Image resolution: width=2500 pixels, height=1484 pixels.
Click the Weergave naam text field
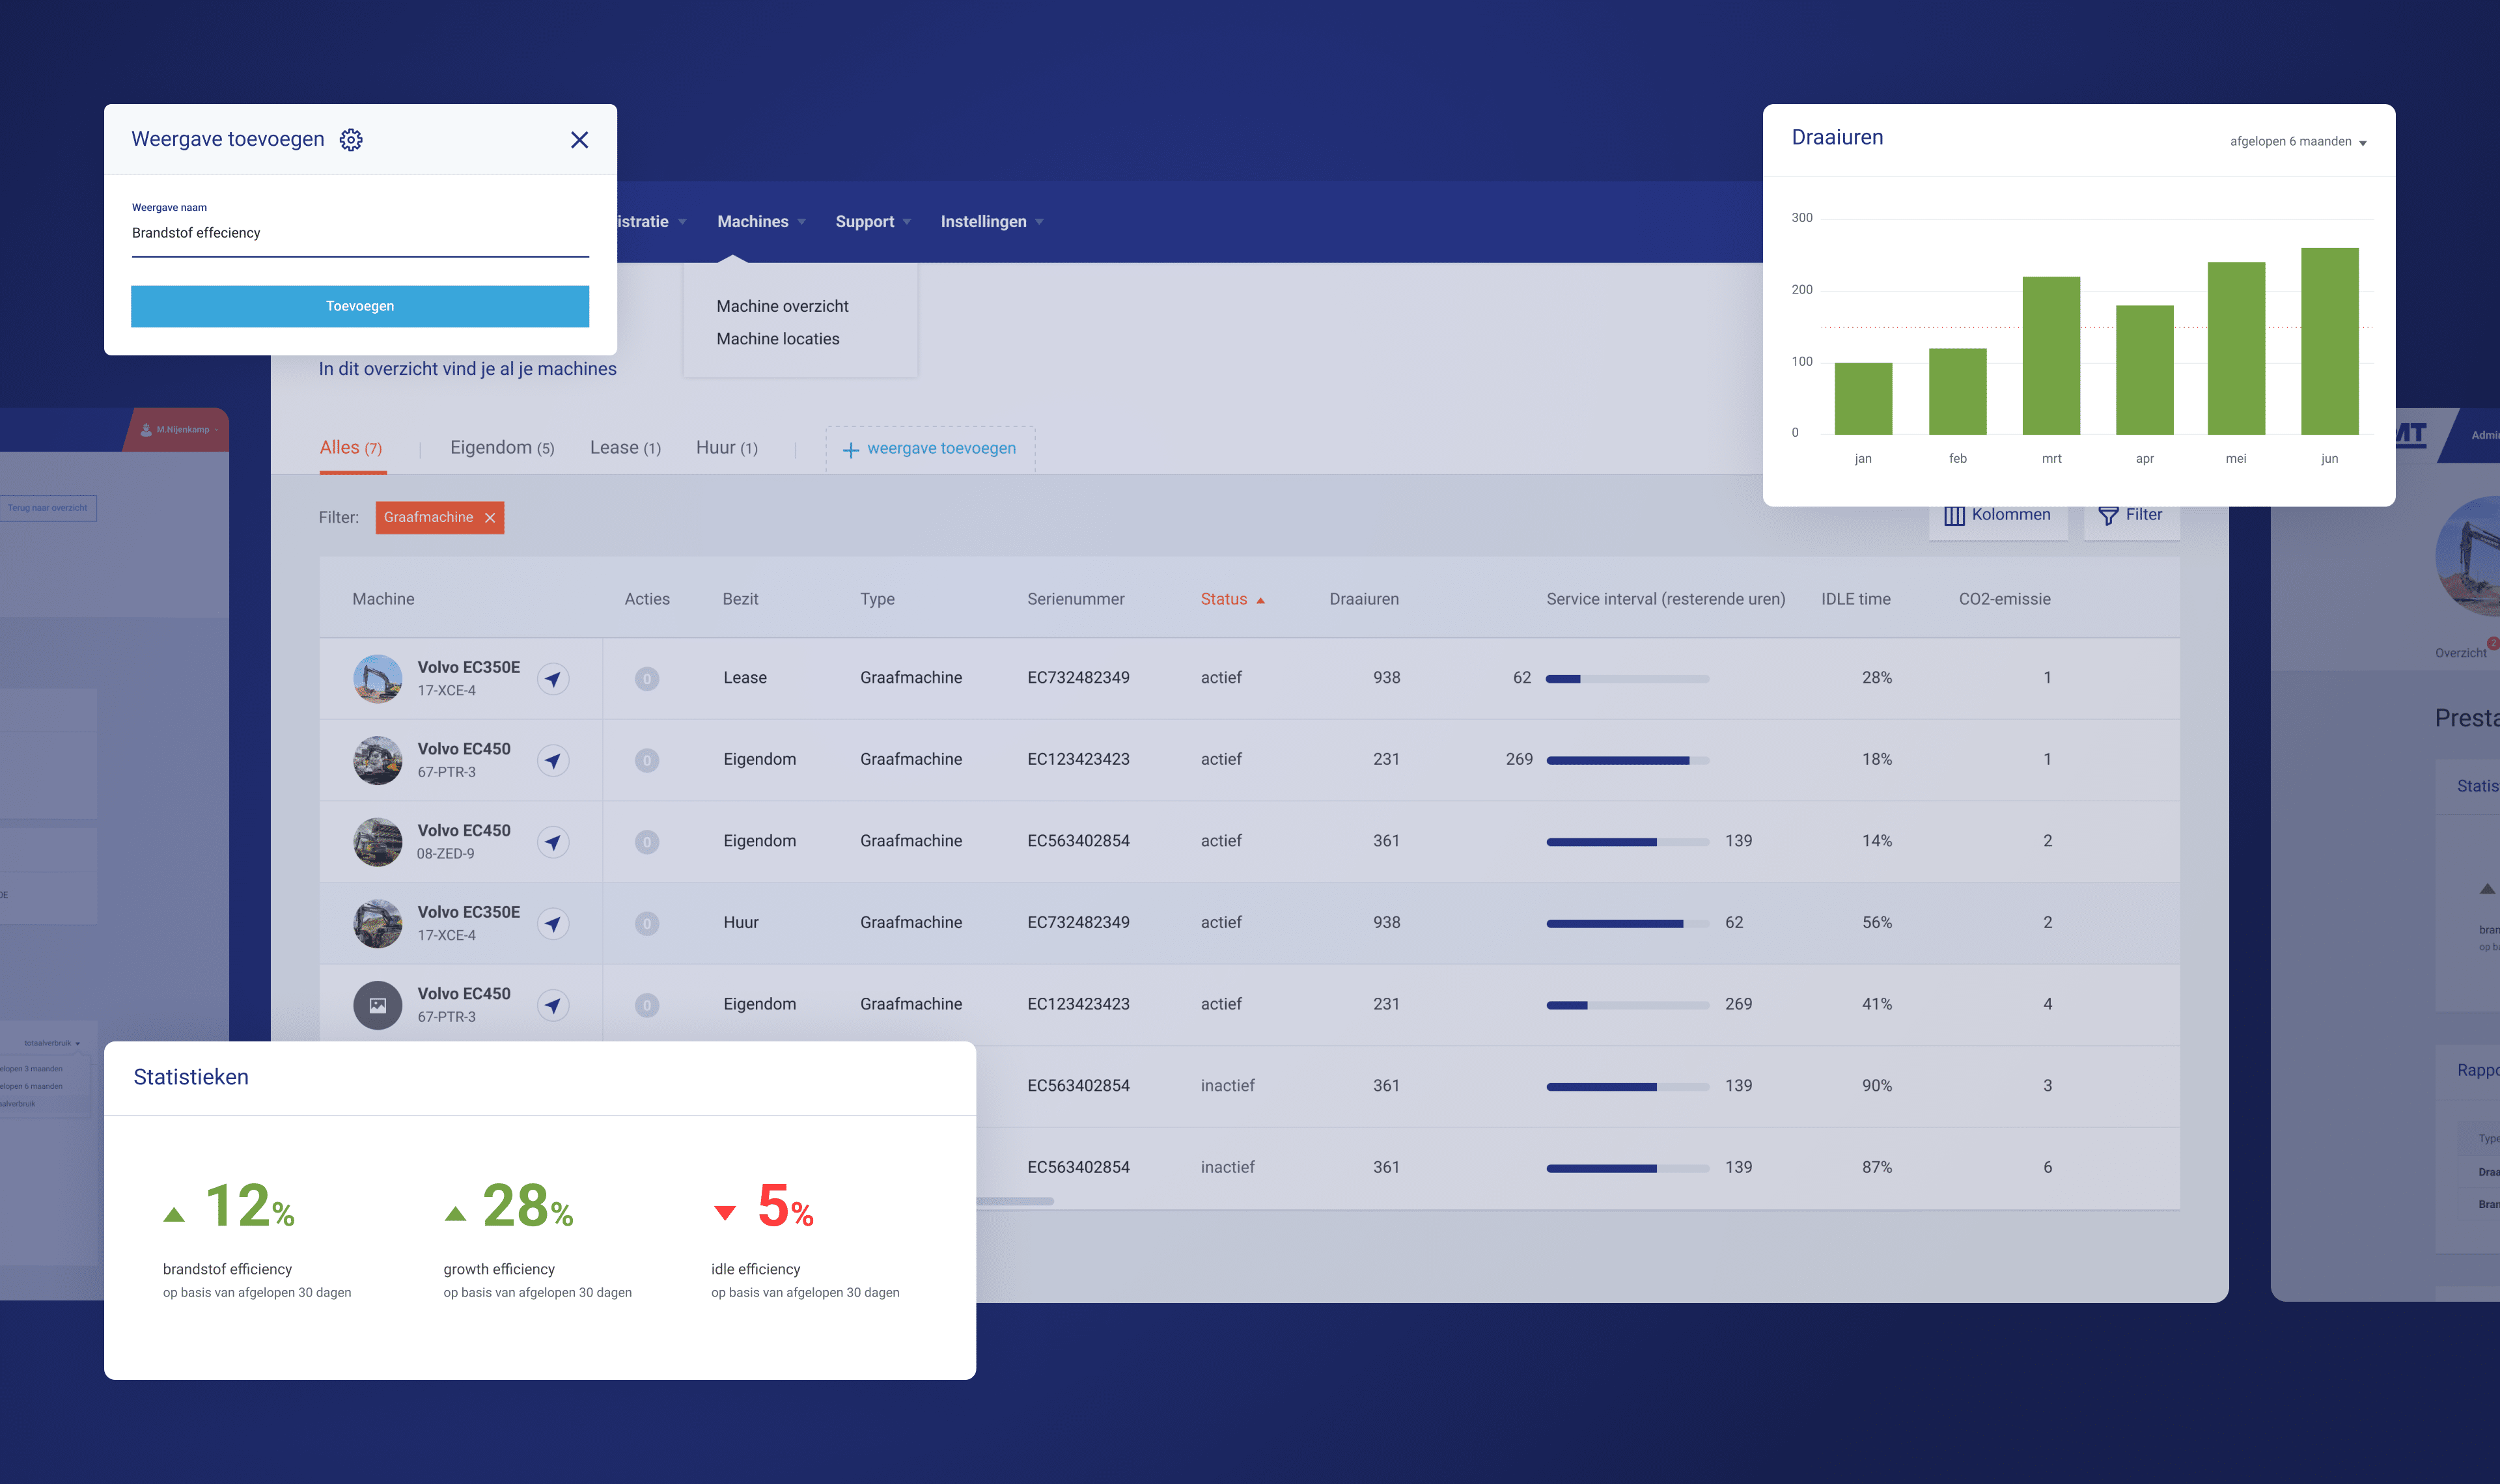[359, 233]
